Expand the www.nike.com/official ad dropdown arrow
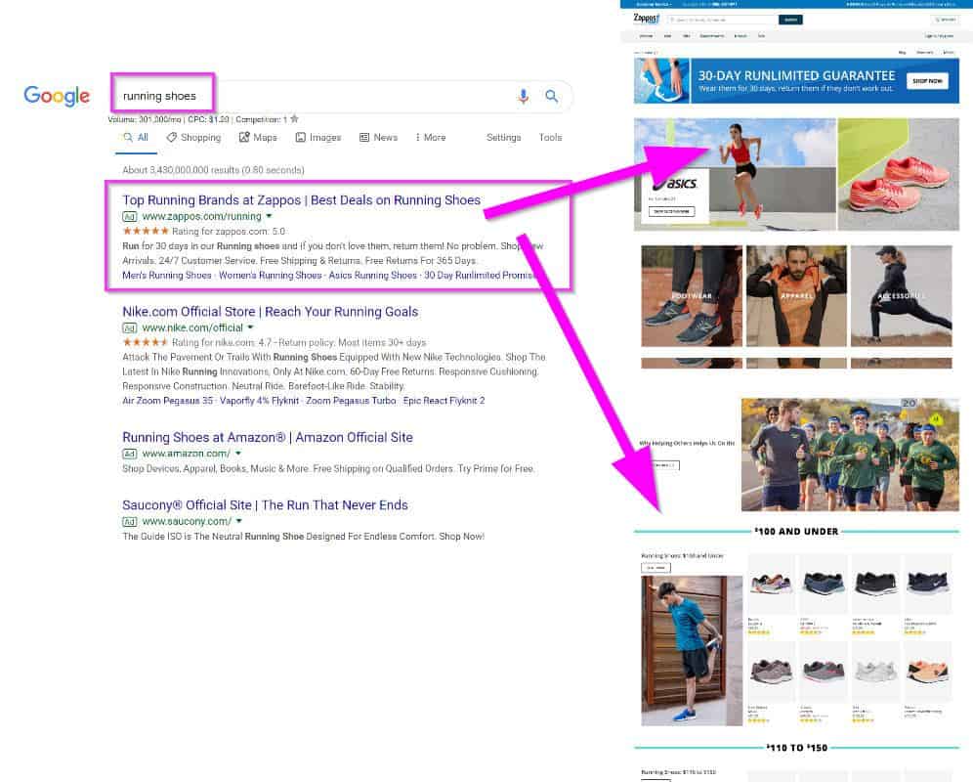Viewport: 973px width, 782px height. click(x=251, y=327)
